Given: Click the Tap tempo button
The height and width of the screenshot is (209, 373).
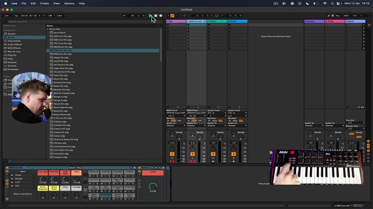Looking at the screenshot, I should pos(16,16).
